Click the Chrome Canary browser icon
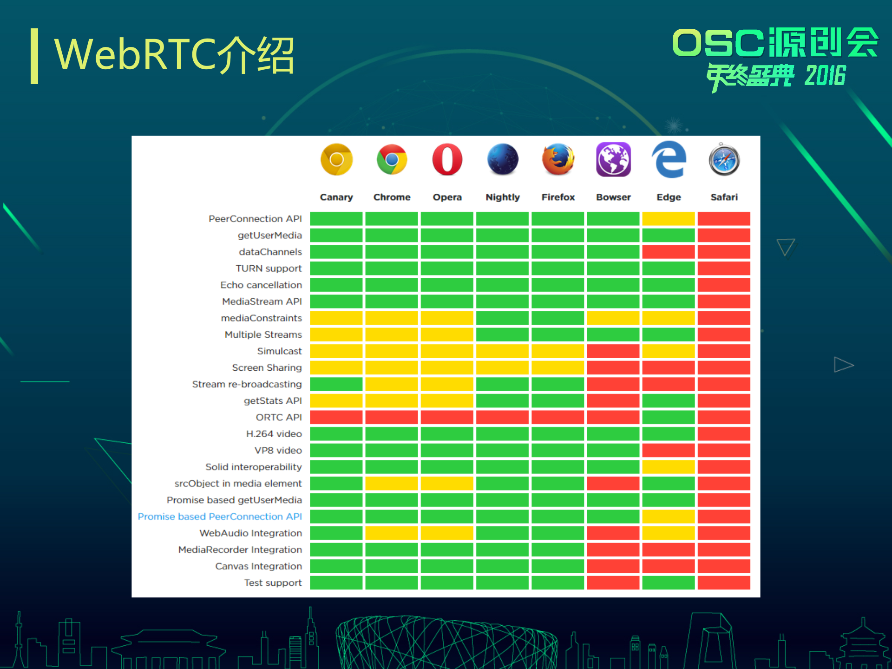Screen dimensions: 892x669 coord(337,159)
